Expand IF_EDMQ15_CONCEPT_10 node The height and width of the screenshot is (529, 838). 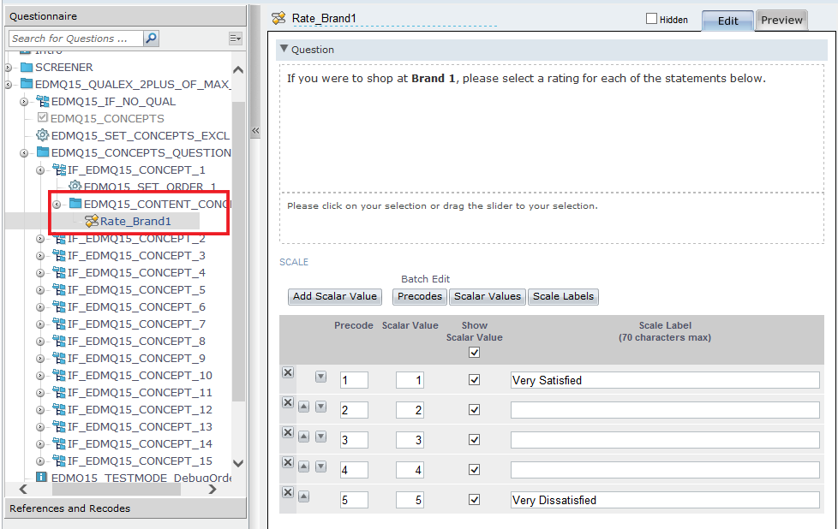pyautogui.click(x=40, y=376)
